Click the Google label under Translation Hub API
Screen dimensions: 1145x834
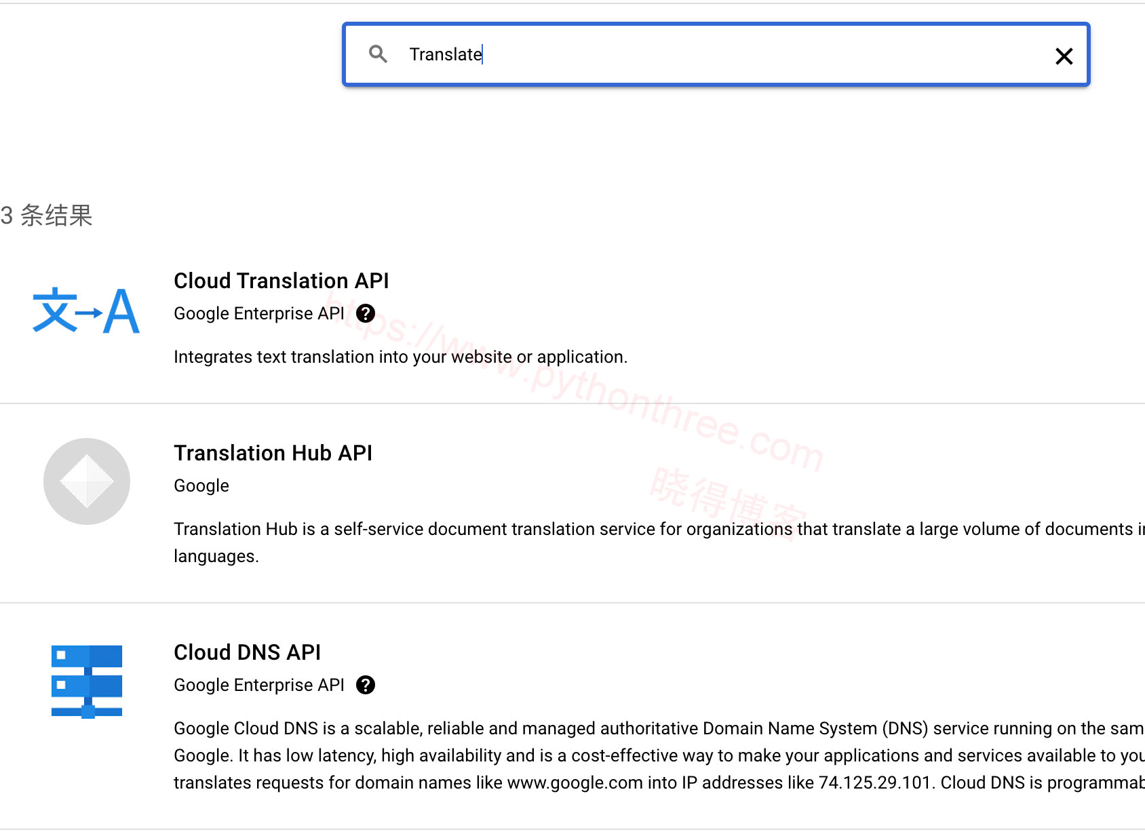(201, 485)
